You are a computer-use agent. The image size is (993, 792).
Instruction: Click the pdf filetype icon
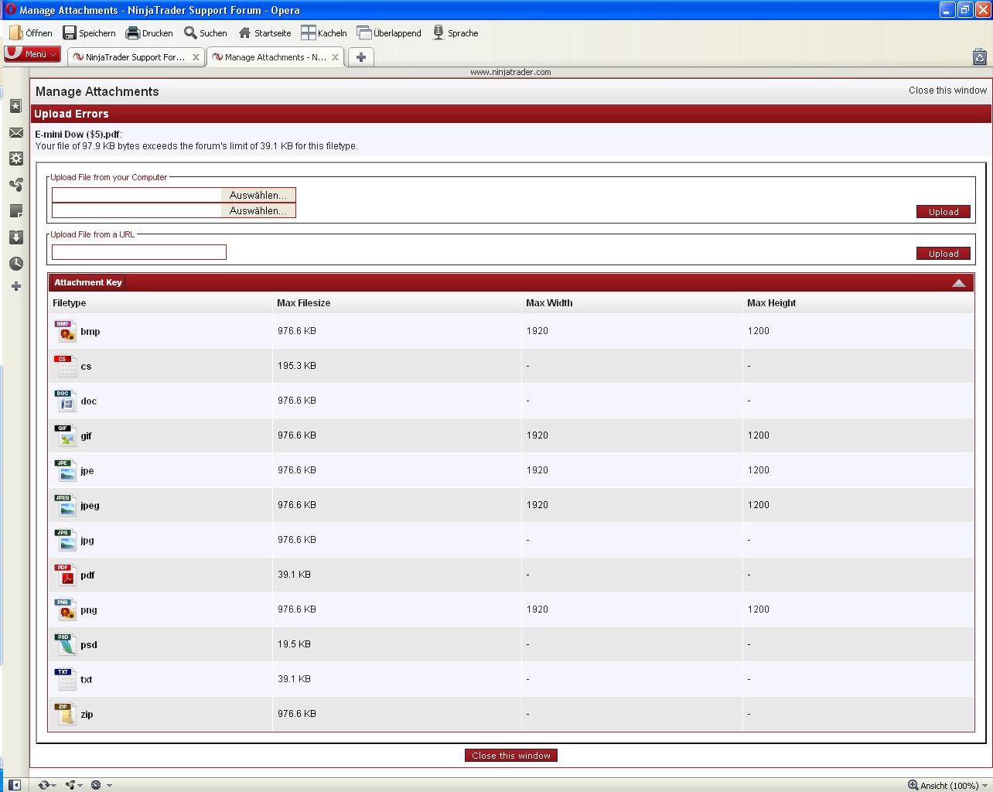tap(65, 575)
